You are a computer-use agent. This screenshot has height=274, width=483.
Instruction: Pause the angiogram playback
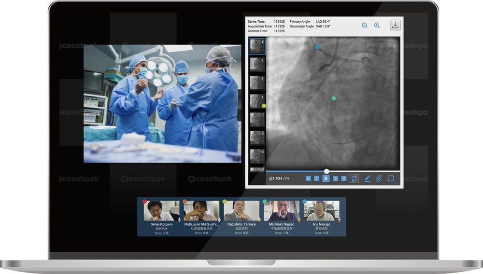click(326, 178)
